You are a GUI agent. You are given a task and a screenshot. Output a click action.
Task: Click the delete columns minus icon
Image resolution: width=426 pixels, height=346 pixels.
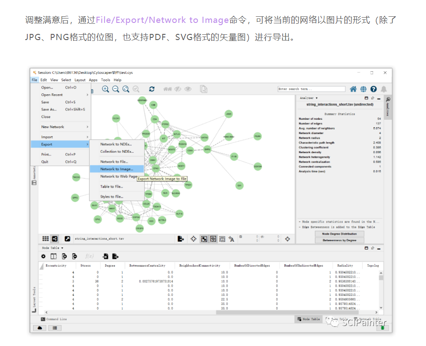tap(75, 256)
